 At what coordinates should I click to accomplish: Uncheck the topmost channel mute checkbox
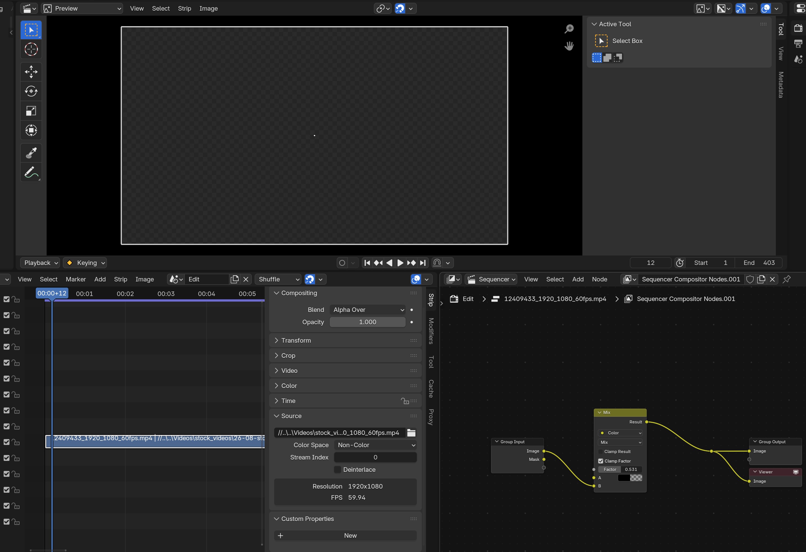[x=6, y=299]
